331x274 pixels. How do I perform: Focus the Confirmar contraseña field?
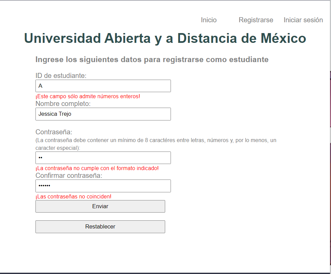tap(103, 186)
